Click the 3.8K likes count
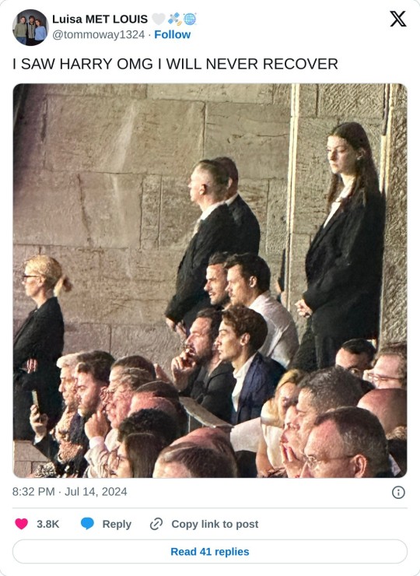Viewport: 420px width, 576px height. 47,524
